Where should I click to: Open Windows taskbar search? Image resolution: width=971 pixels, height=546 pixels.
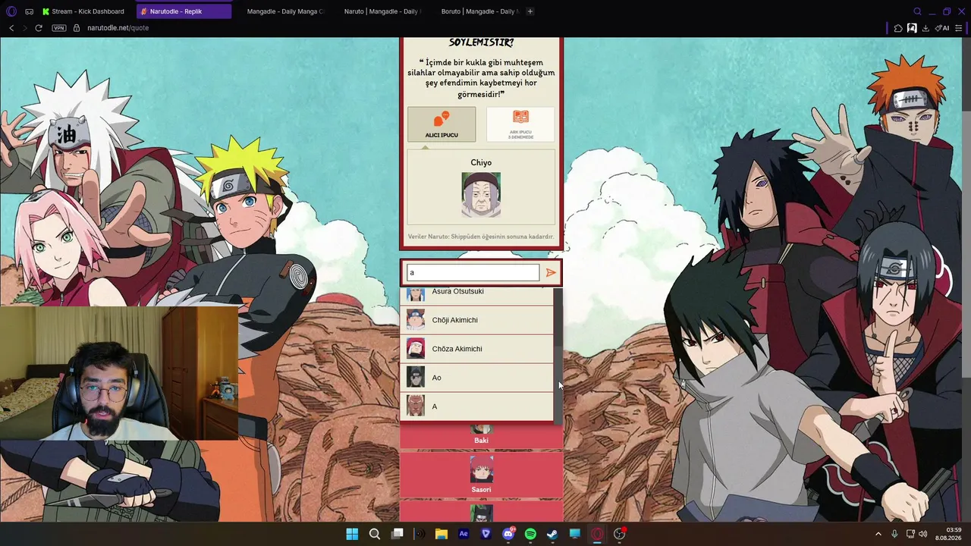point(375,534)
